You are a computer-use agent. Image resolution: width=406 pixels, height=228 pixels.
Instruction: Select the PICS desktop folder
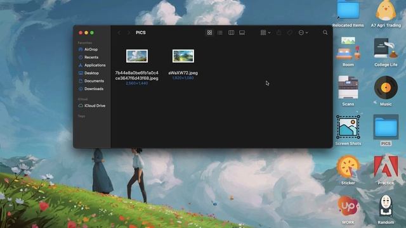(386, 127)
